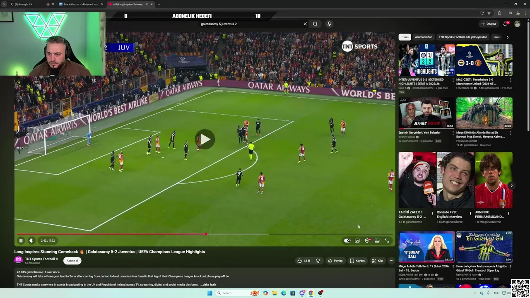Open the video player settings gear
This screenshot has height=298, width=530.
tap(367, 240)
